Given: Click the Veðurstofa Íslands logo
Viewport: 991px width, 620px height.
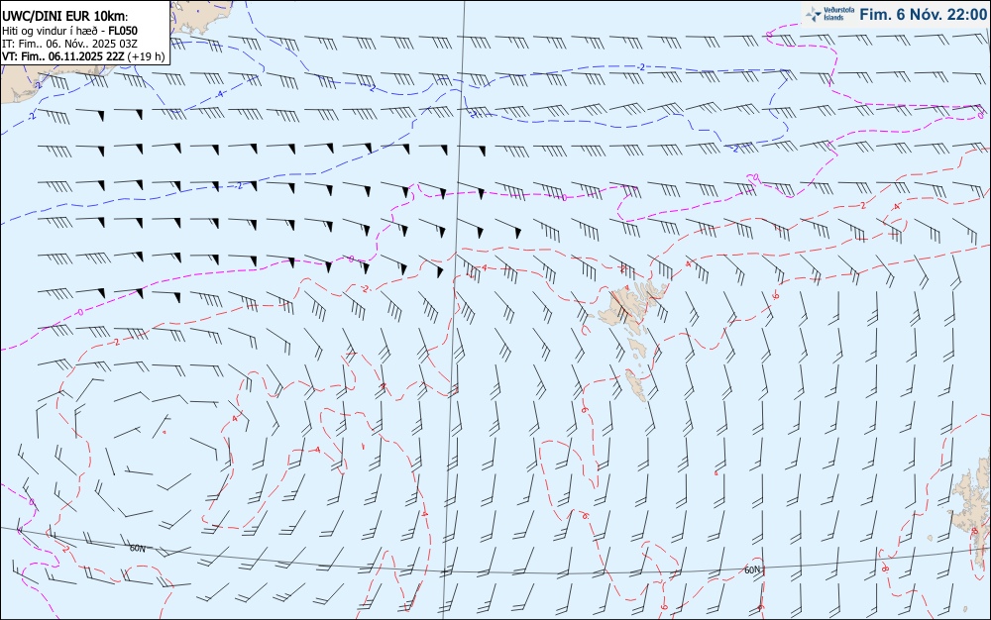Looking at the screenshot, I should [829, 13].
